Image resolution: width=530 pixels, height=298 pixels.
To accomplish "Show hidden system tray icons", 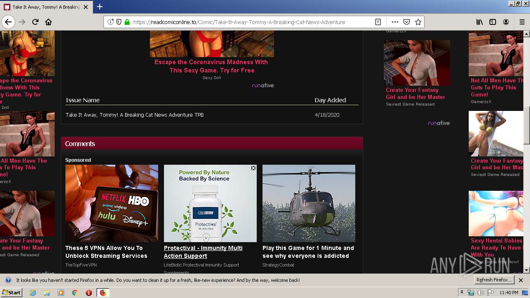I will point(462,293).
